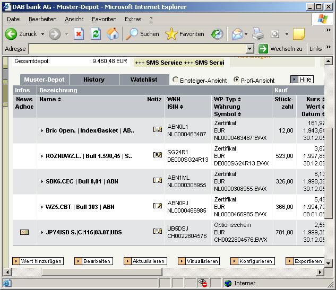
Task: Open the Extras menu
Action: point(133,19)
